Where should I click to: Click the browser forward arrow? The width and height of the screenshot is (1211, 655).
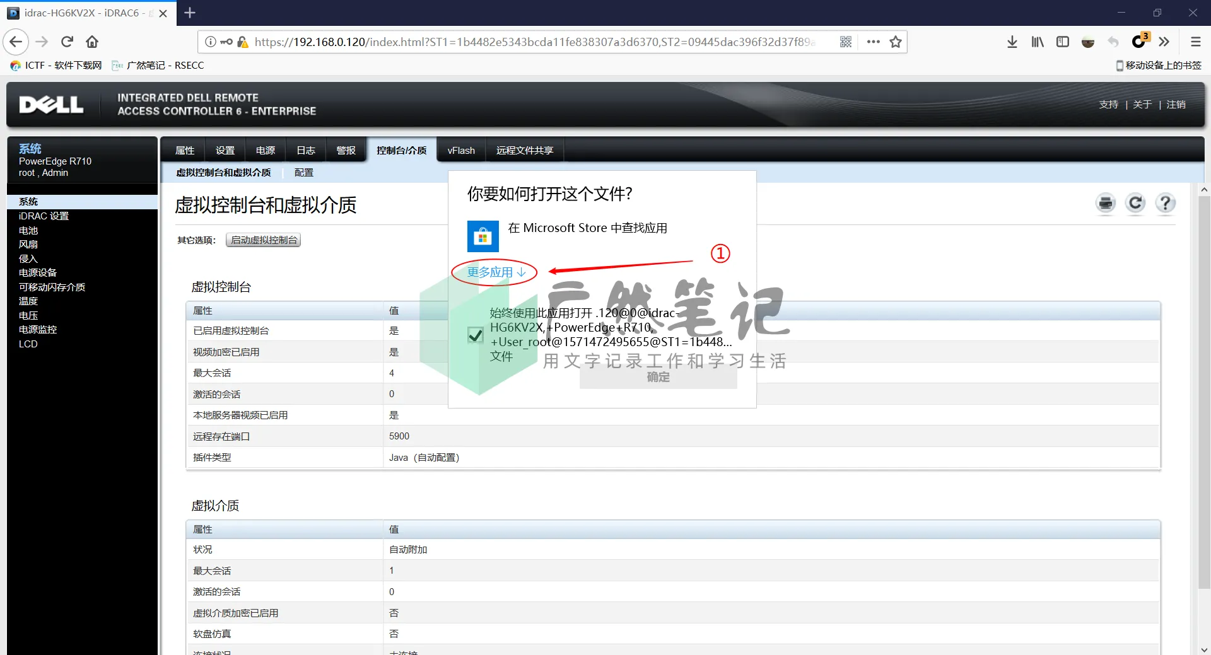[42, 42]
